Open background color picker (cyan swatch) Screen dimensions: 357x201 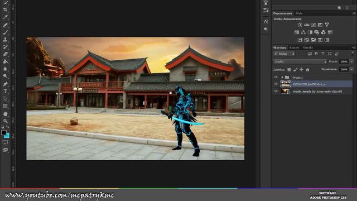(7, 136)
